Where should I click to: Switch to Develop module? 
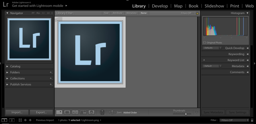[160, 6]
